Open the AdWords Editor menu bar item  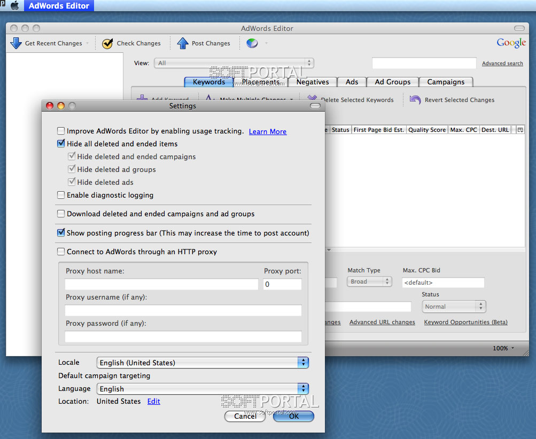click(59, 5)
